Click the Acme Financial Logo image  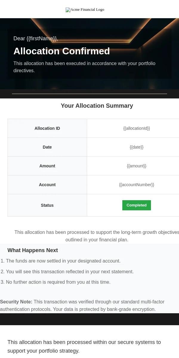coord(85,10)
